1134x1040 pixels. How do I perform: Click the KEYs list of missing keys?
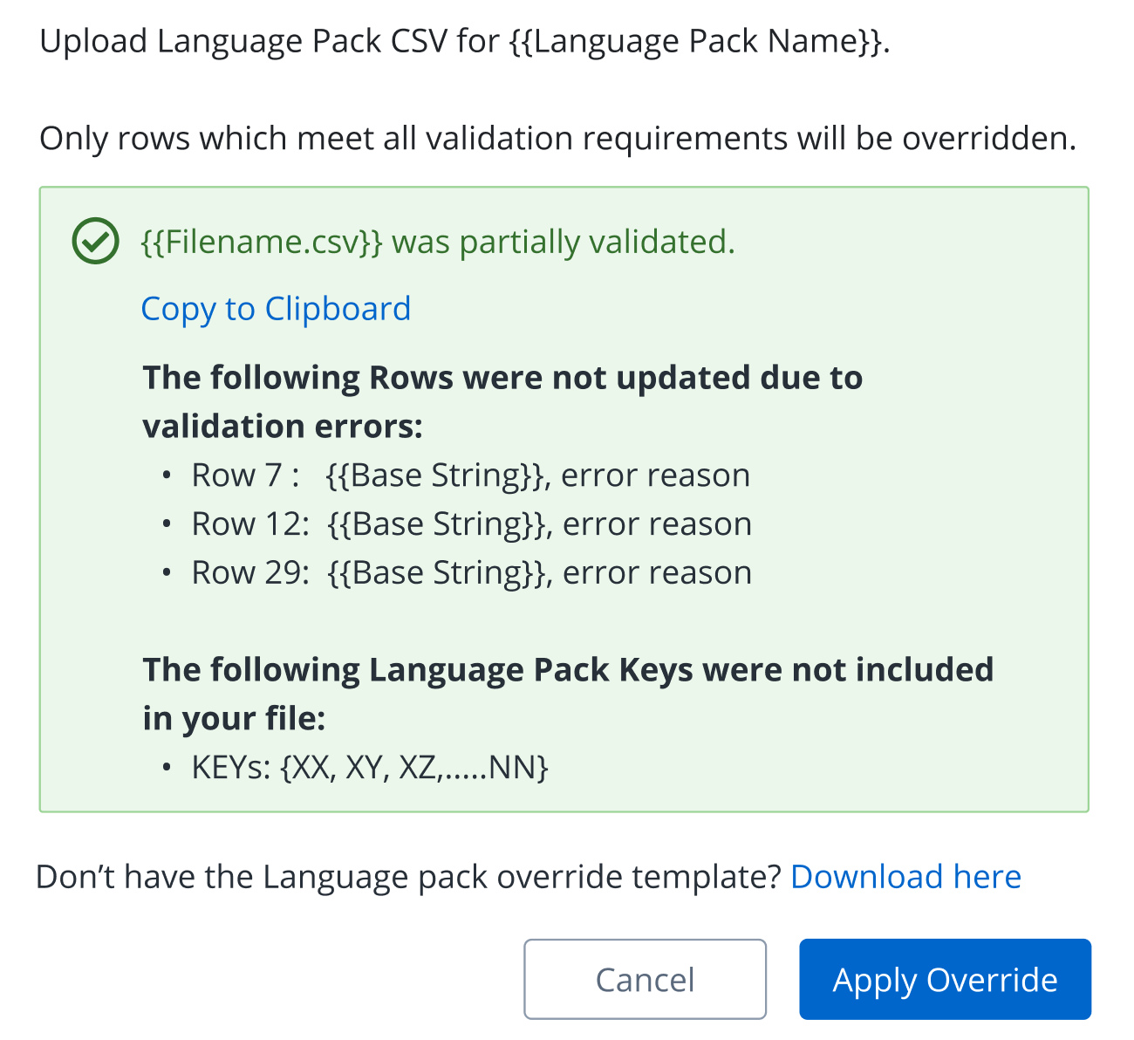click(x=370, y=768)
